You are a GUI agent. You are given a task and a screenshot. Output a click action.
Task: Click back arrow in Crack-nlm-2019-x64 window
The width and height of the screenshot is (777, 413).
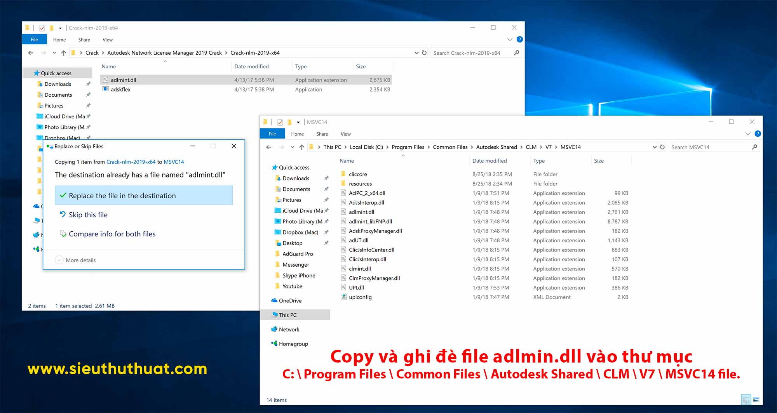point(31,53)
